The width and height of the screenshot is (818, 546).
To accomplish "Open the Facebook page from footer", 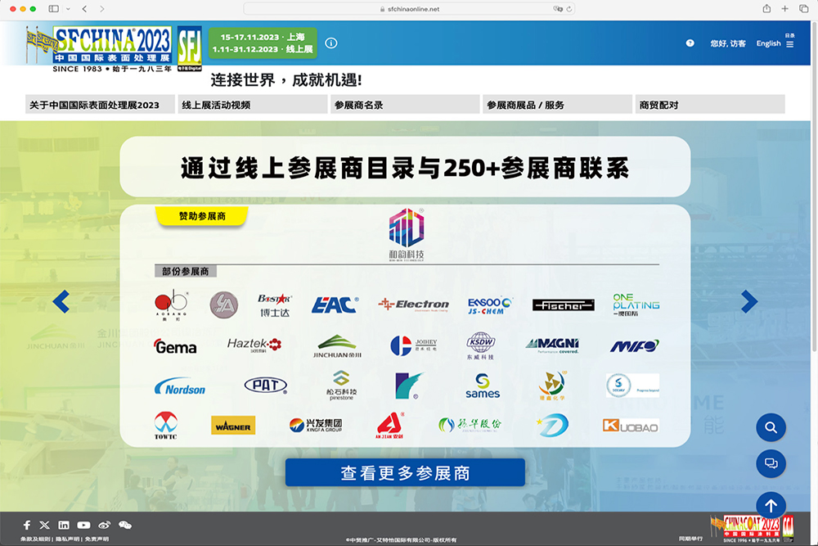I will pos(27,525).
